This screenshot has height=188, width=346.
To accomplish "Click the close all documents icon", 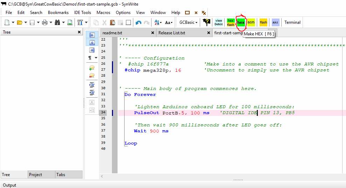I will pyautogui.click(x=204, y=13).
